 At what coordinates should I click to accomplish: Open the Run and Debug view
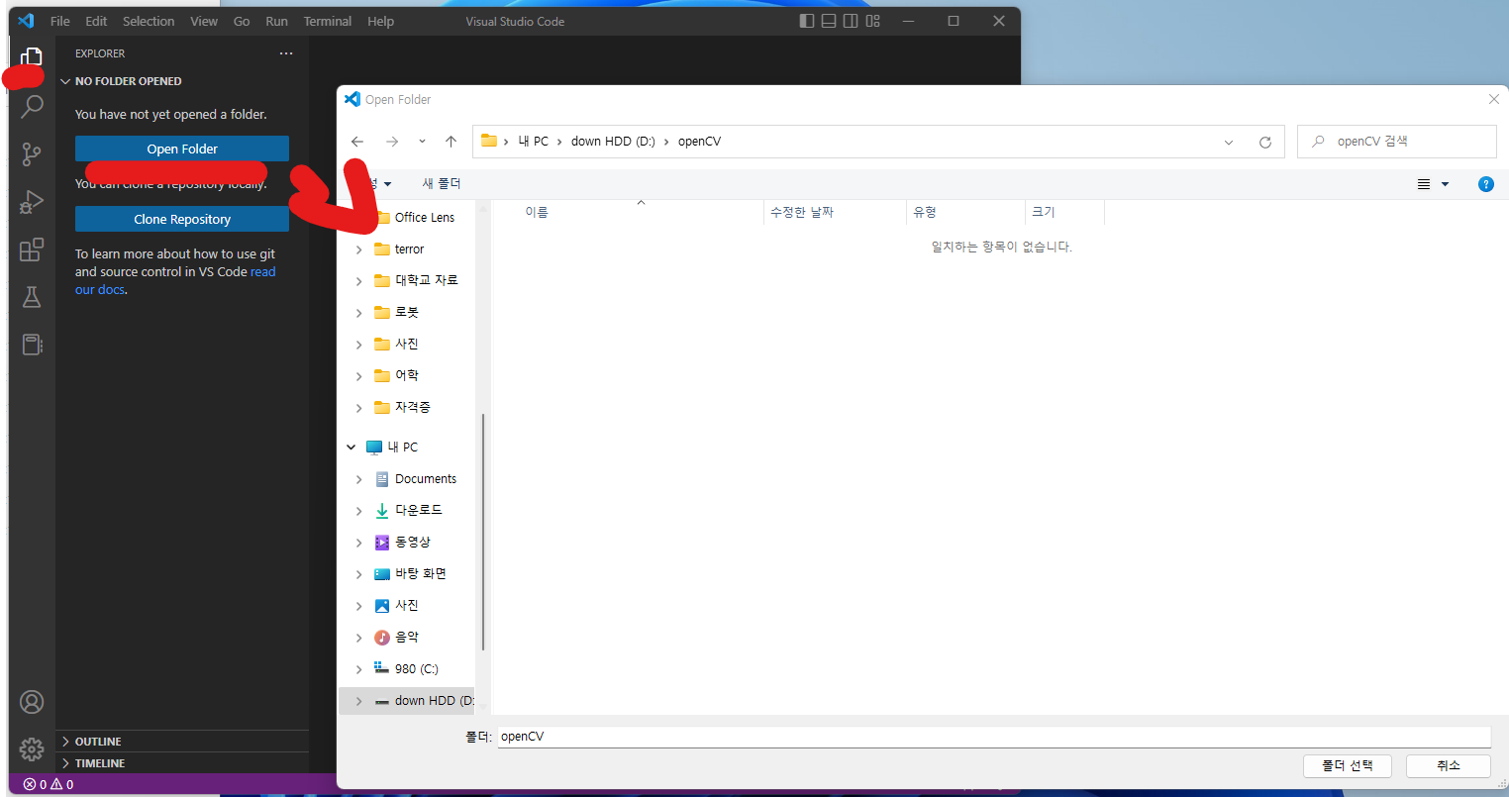32,202
